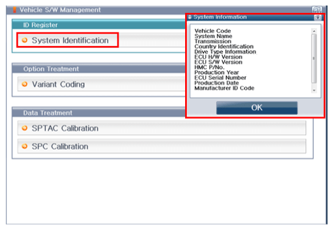Select the Production Year line
Screen dimensions: 333x230
(217, 72)
